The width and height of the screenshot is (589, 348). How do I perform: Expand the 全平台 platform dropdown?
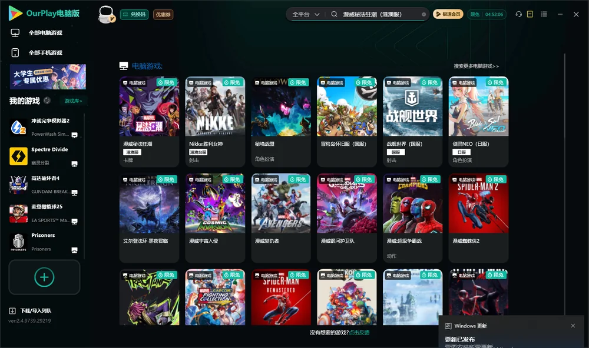(x=306, y=14)
